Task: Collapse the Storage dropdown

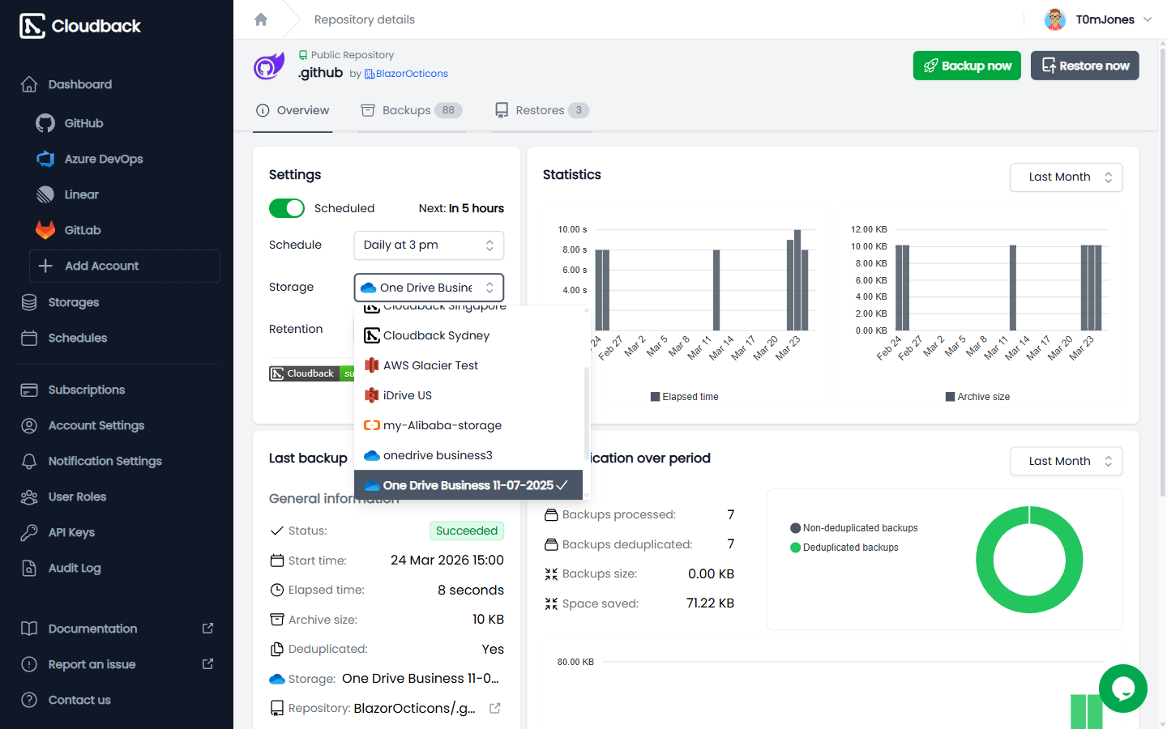Action: pos(429,288)
